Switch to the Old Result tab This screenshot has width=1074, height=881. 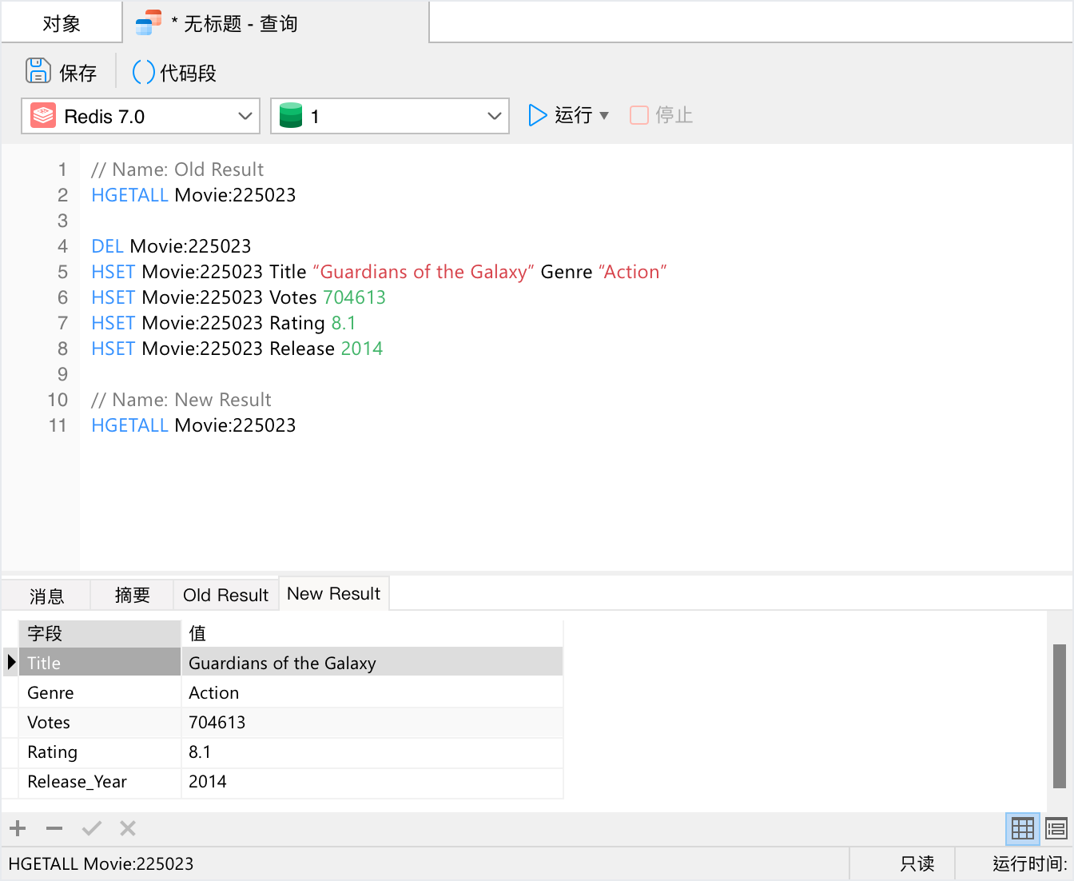(x=225, y=596)
